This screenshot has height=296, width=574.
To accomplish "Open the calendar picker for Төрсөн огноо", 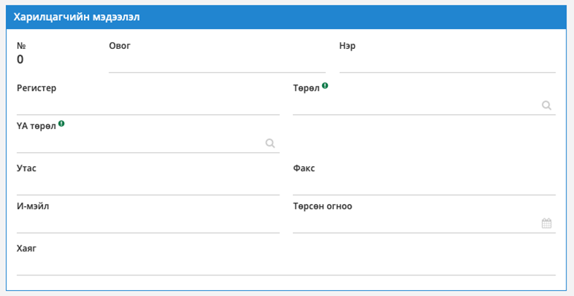I will (x=546, y=223).
